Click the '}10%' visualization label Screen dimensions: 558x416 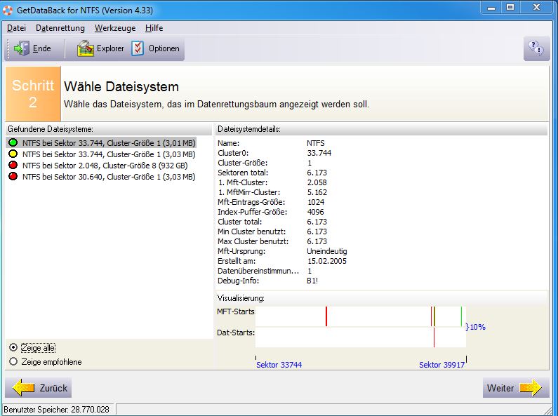click(476, 327)
